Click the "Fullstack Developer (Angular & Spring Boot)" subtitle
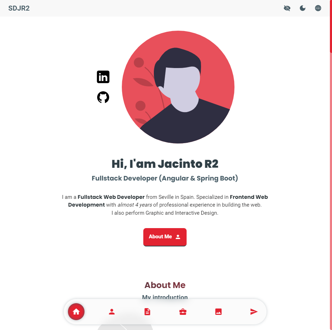332x330 pixels. point(165,178)
